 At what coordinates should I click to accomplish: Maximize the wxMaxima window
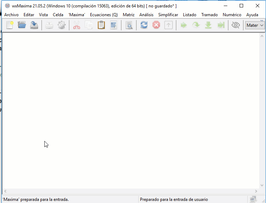pos(241,6)
